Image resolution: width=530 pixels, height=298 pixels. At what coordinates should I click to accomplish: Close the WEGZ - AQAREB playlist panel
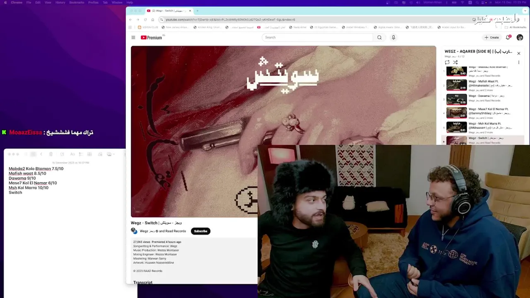[x=518, y=53]
